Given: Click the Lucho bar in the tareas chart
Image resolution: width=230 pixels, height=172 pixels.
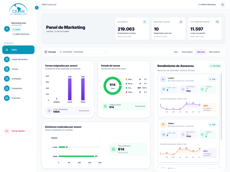Looking at the screenshot, I should 70,89.
